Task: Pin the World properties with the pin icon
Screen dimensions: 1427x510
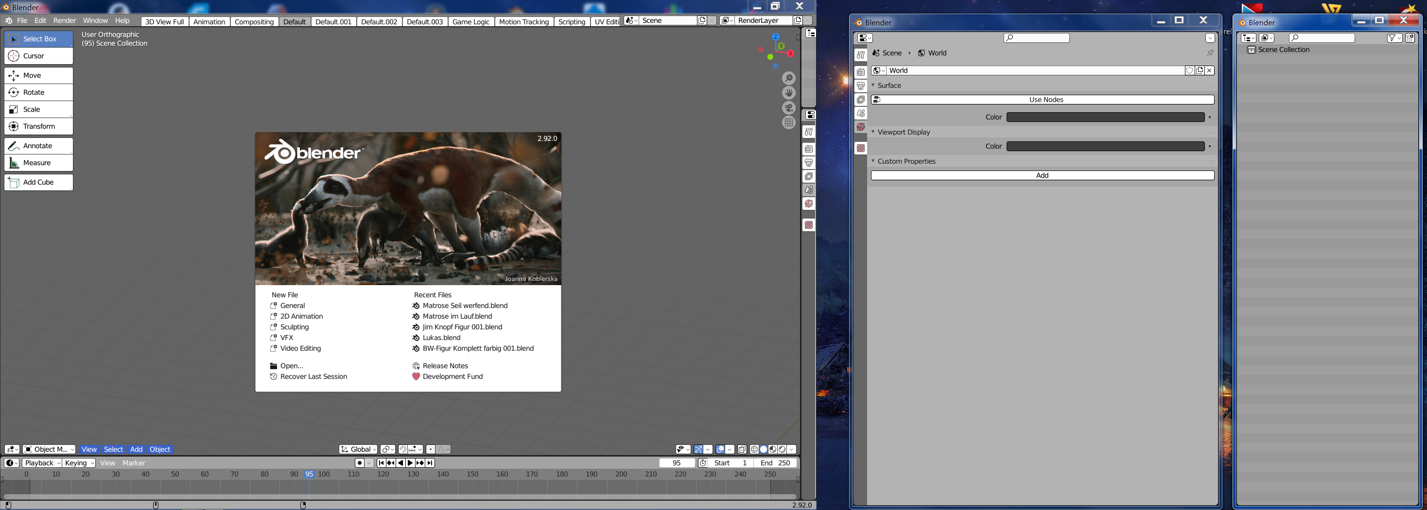Action: pyautogui.click(x=1210, y=53)
